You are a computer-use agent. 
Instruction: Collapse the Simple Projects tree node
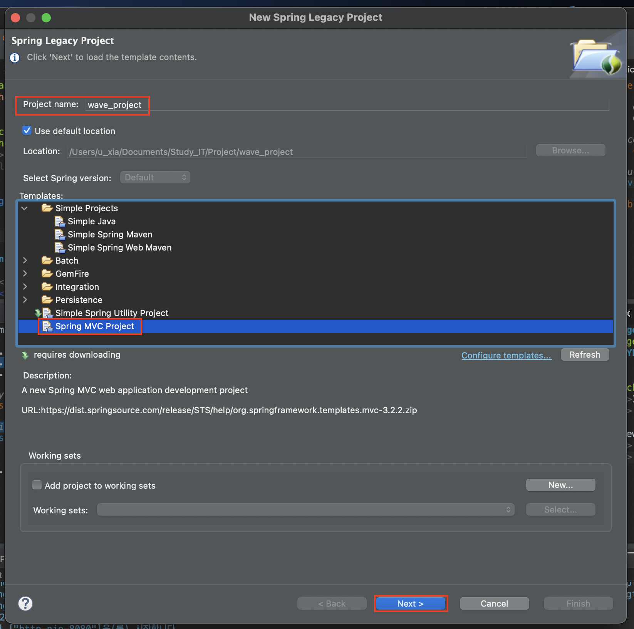point(25,208)
